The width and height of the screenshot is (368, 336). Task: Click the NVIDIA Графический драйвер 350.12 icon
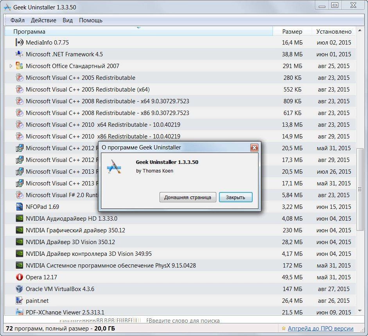20,230
